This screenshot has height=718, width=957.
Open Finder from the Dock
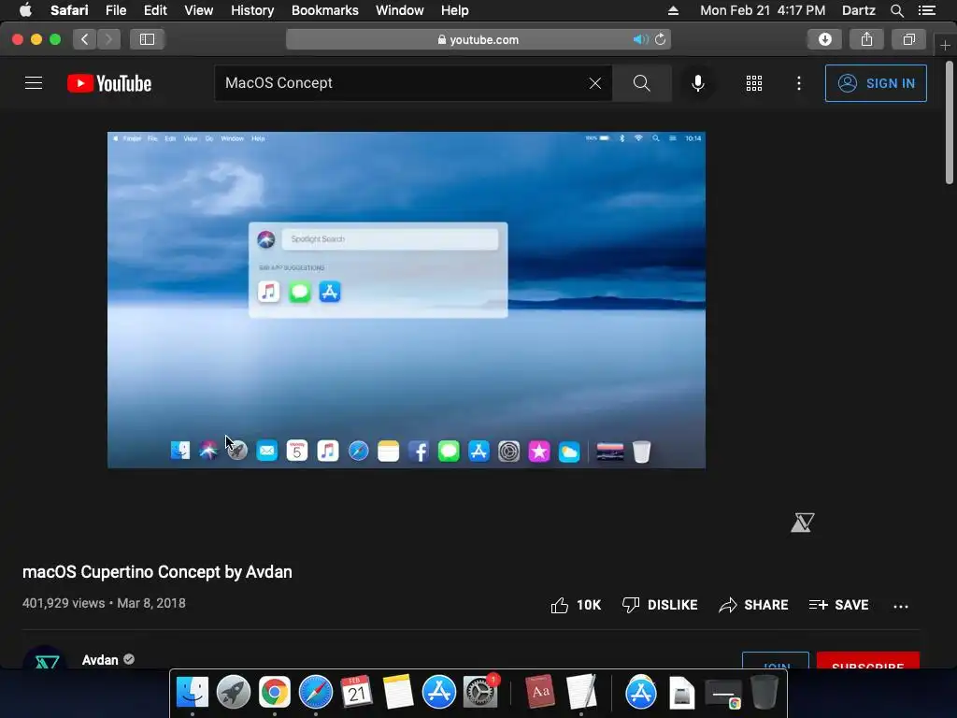(193, 692)
